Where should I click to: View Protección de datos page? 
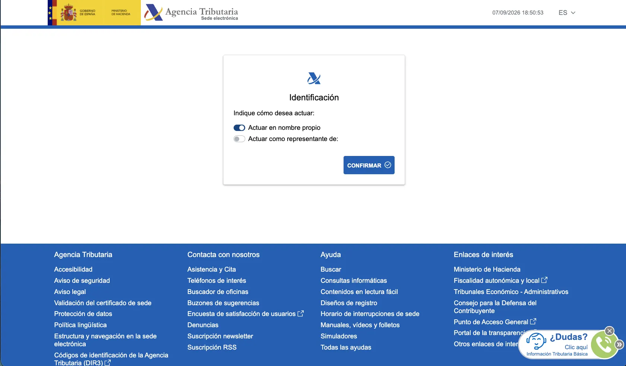coord(83,314)
